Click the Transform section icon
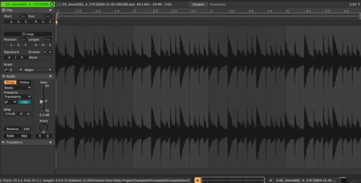The image size is (361, 183). [x=3, y=142]
